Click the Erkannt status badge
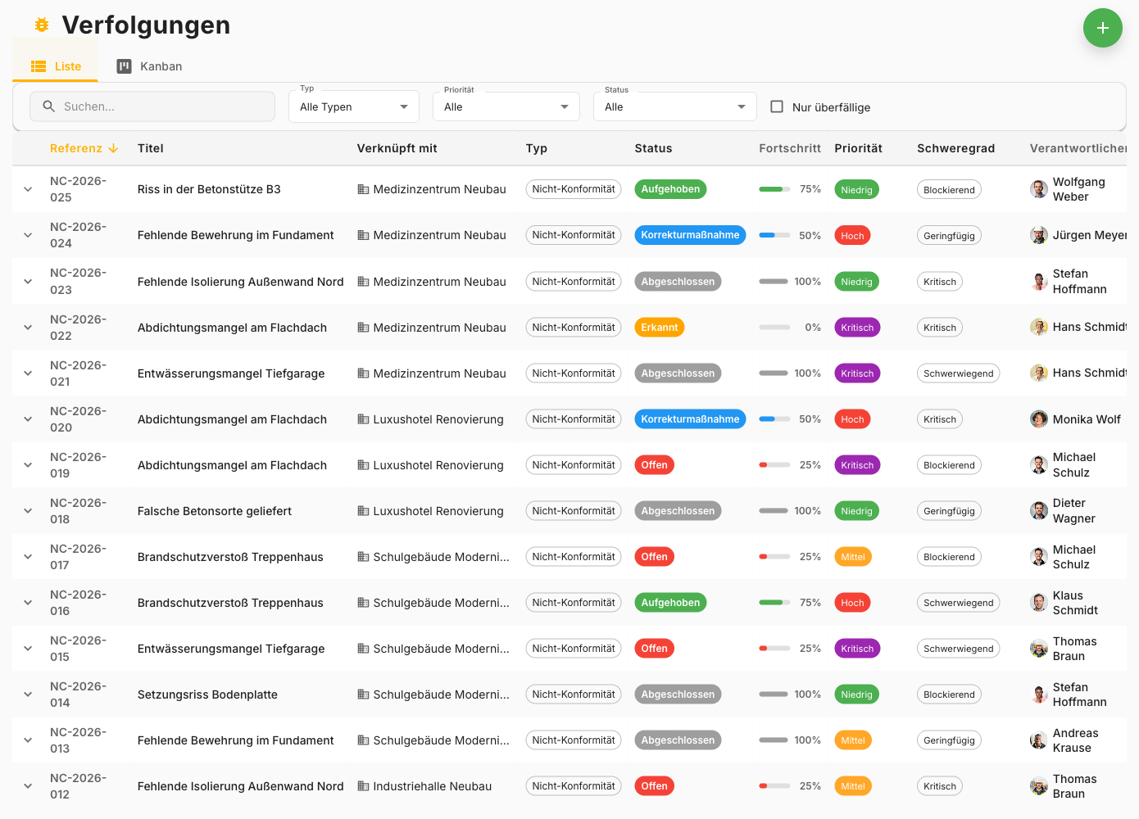The width and height of the screenshot is (1139, 819). click(659, 328)
